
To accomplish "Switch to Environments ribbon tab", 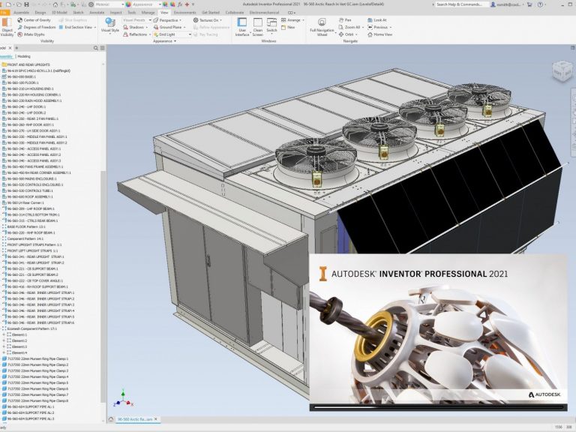I will coord(184,13).
